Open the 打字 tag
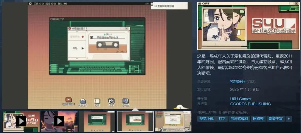The width and height of the screenshot is (301, 133). tap(222, 118)
